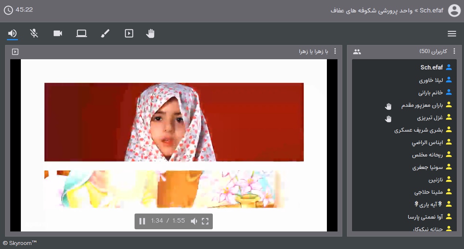The image size is (464, 249).
Task: Open the users panel three-dot options
Action: tap(454, 52)
